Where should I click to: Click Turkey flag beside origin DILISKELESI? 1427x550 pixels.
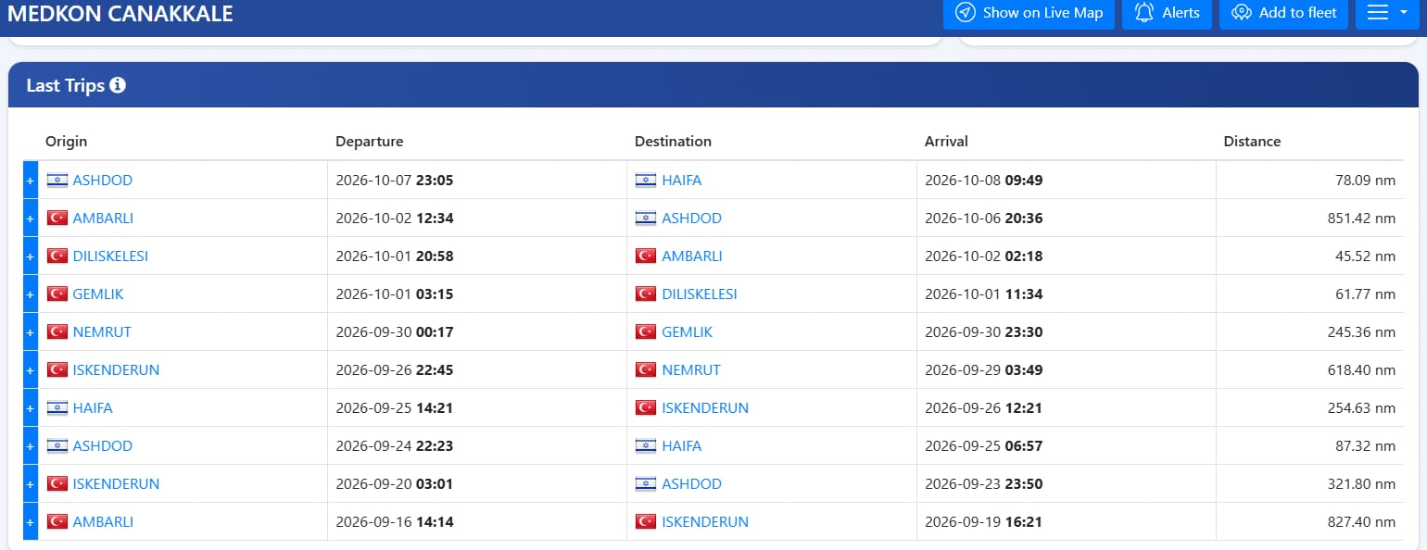[57, 256]
